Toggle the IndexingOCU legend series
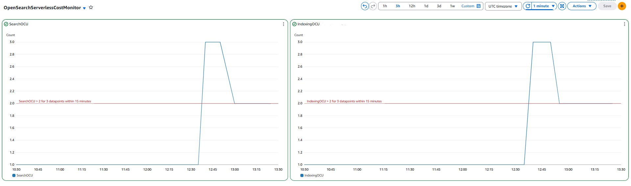This screenshot has height=186, width=631. [x=312, y=176]
